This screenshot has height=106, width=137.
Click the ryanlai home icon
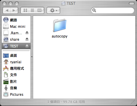[x=6, y=62]
